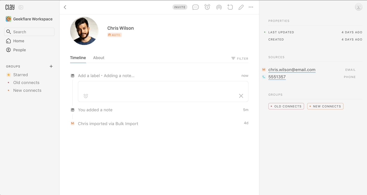Open People in sidebar

pos(16,50)
